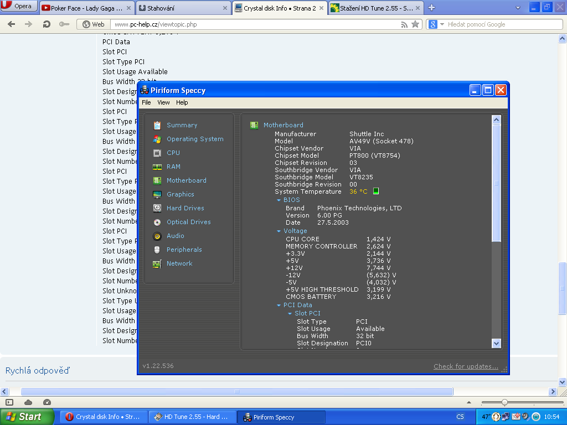Image resolution: width=567 pixels, height=425 pixels.
Task: Select the RAM module icon in sidebar
Action: (157, 167)
